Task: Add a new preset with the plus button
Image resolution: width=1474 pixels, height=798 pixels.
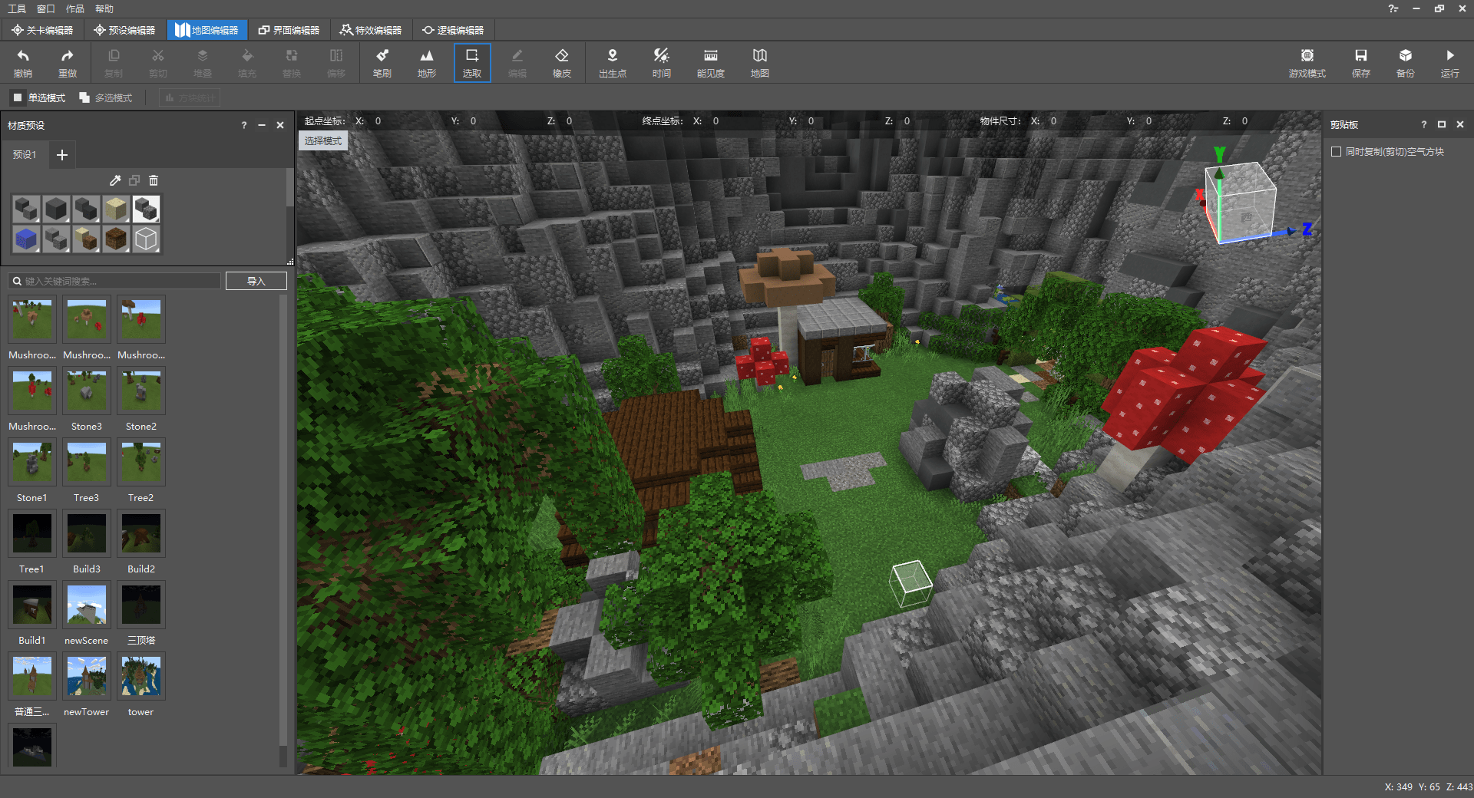Action: (62, 155)
